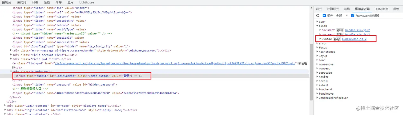Expand the popstate event listeners

[x=317, y=73]
